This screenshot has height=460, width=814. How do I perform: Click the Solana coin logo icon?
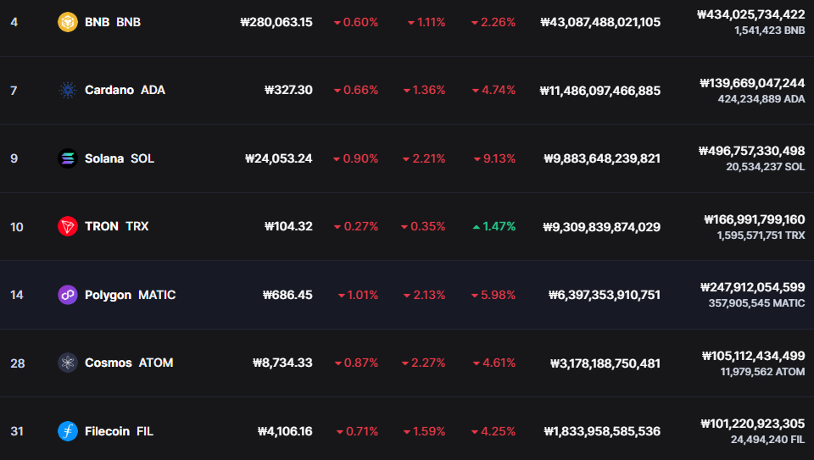tap(68, 158)
